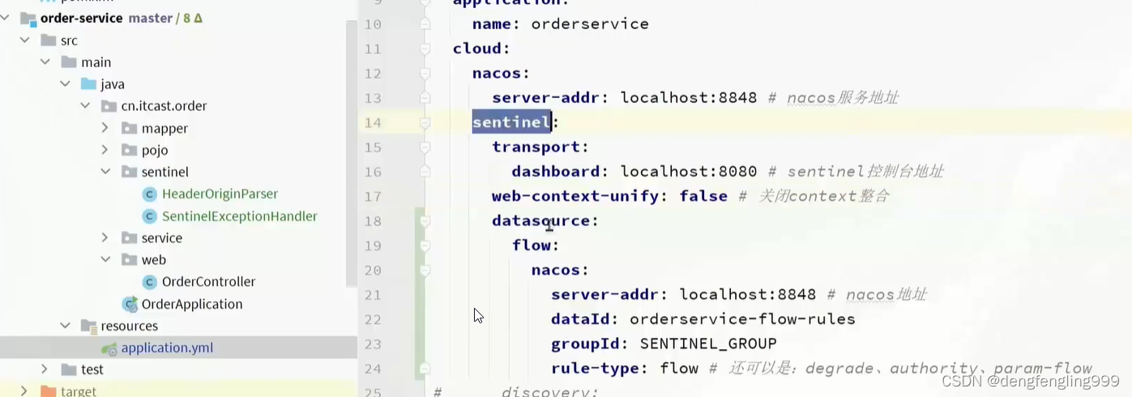Click the project panel vertical scrollbar
The height and width of the screenshot is (397, 1132).
(352, 154)
